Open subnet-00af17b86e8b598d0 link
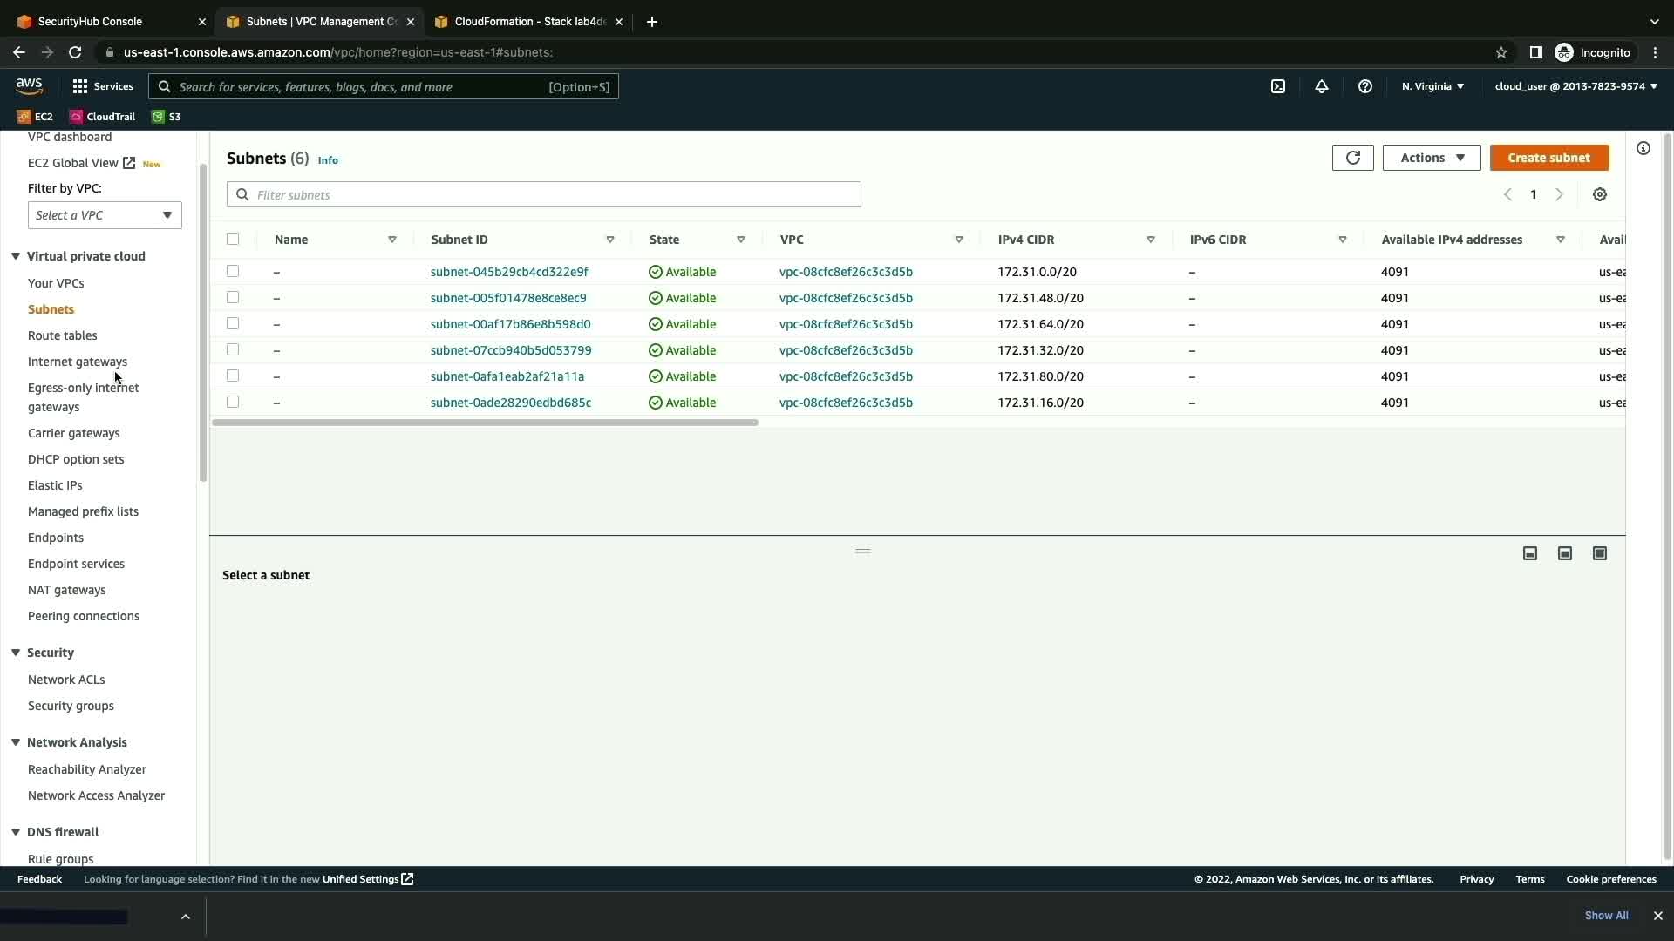Screen dimensions: 1674x941 (510, 324)
